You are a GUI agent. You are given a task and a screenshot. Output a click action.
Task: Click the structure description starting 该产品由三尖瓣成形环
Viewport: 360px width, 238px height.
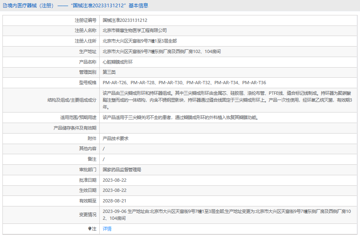click(227, 100)
